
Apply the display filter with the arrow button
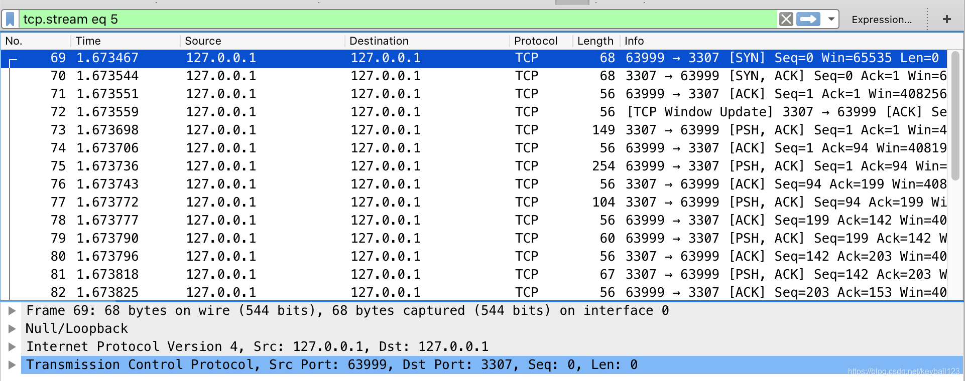[x=808, y=20]
